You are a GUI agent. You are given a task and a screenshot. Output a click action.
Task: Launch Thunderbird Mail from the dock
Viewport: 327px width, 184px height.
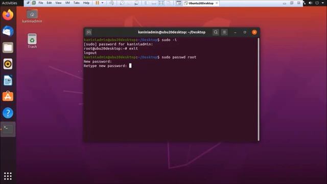8,31
